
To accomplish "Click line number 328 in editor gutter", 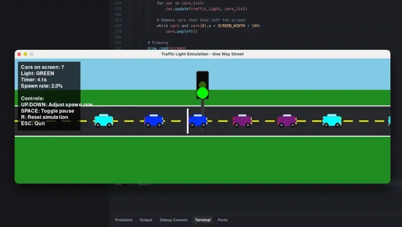I will [x=118, y=26].
